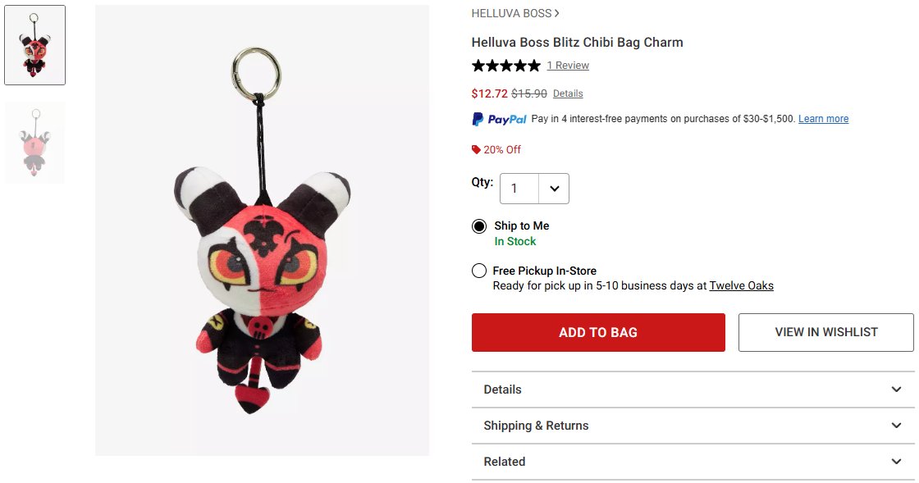Click the PayPal logo icon
This screenshot has height=483, width=919.
click(x=500, y=120)
